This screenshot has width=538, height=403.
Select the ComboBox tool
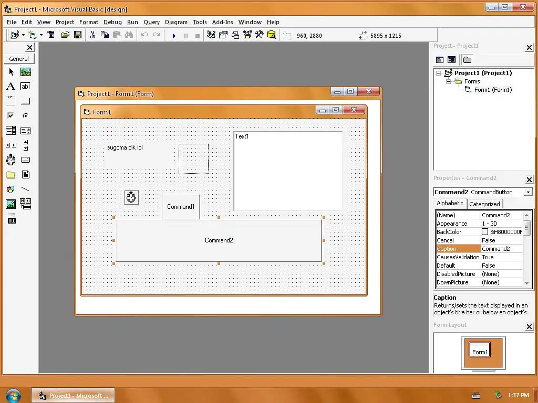point(11,131)
